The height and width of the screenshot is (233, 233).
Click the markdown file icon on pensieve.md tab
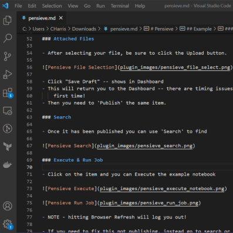coord(24,18)
